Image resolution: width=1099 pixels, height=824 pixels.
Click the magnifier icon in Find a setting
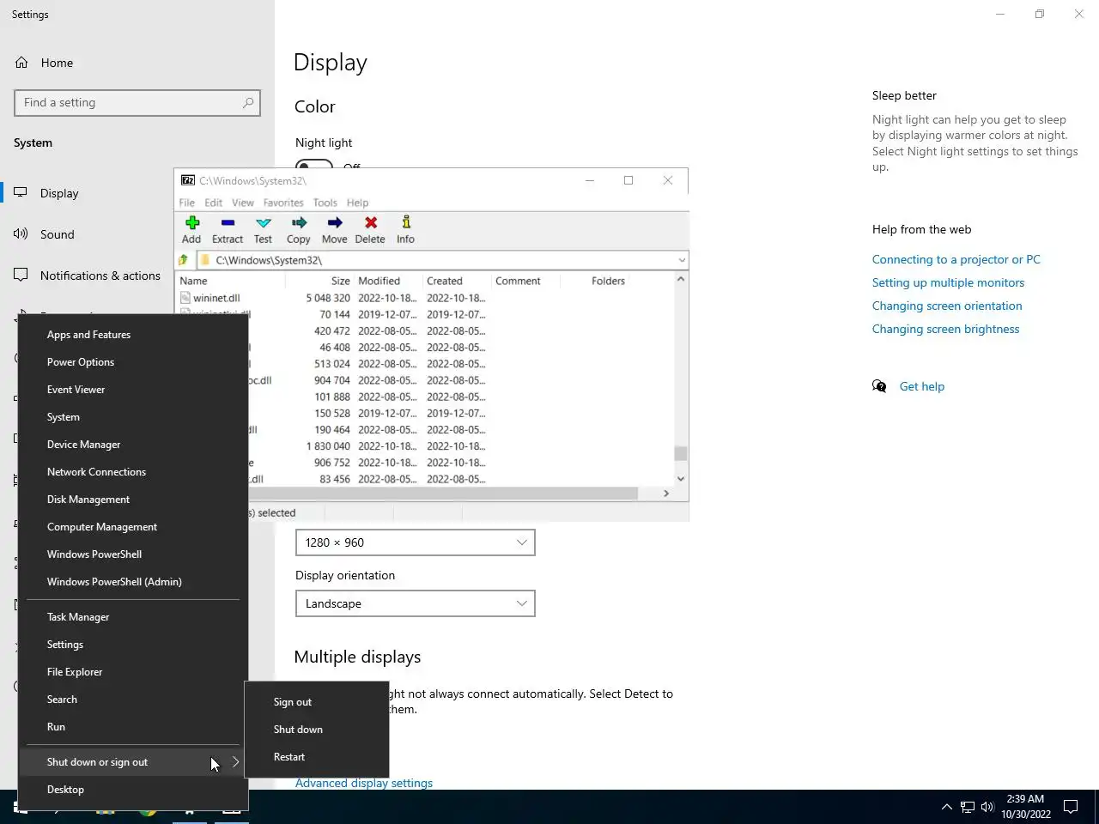pos(248,102)
